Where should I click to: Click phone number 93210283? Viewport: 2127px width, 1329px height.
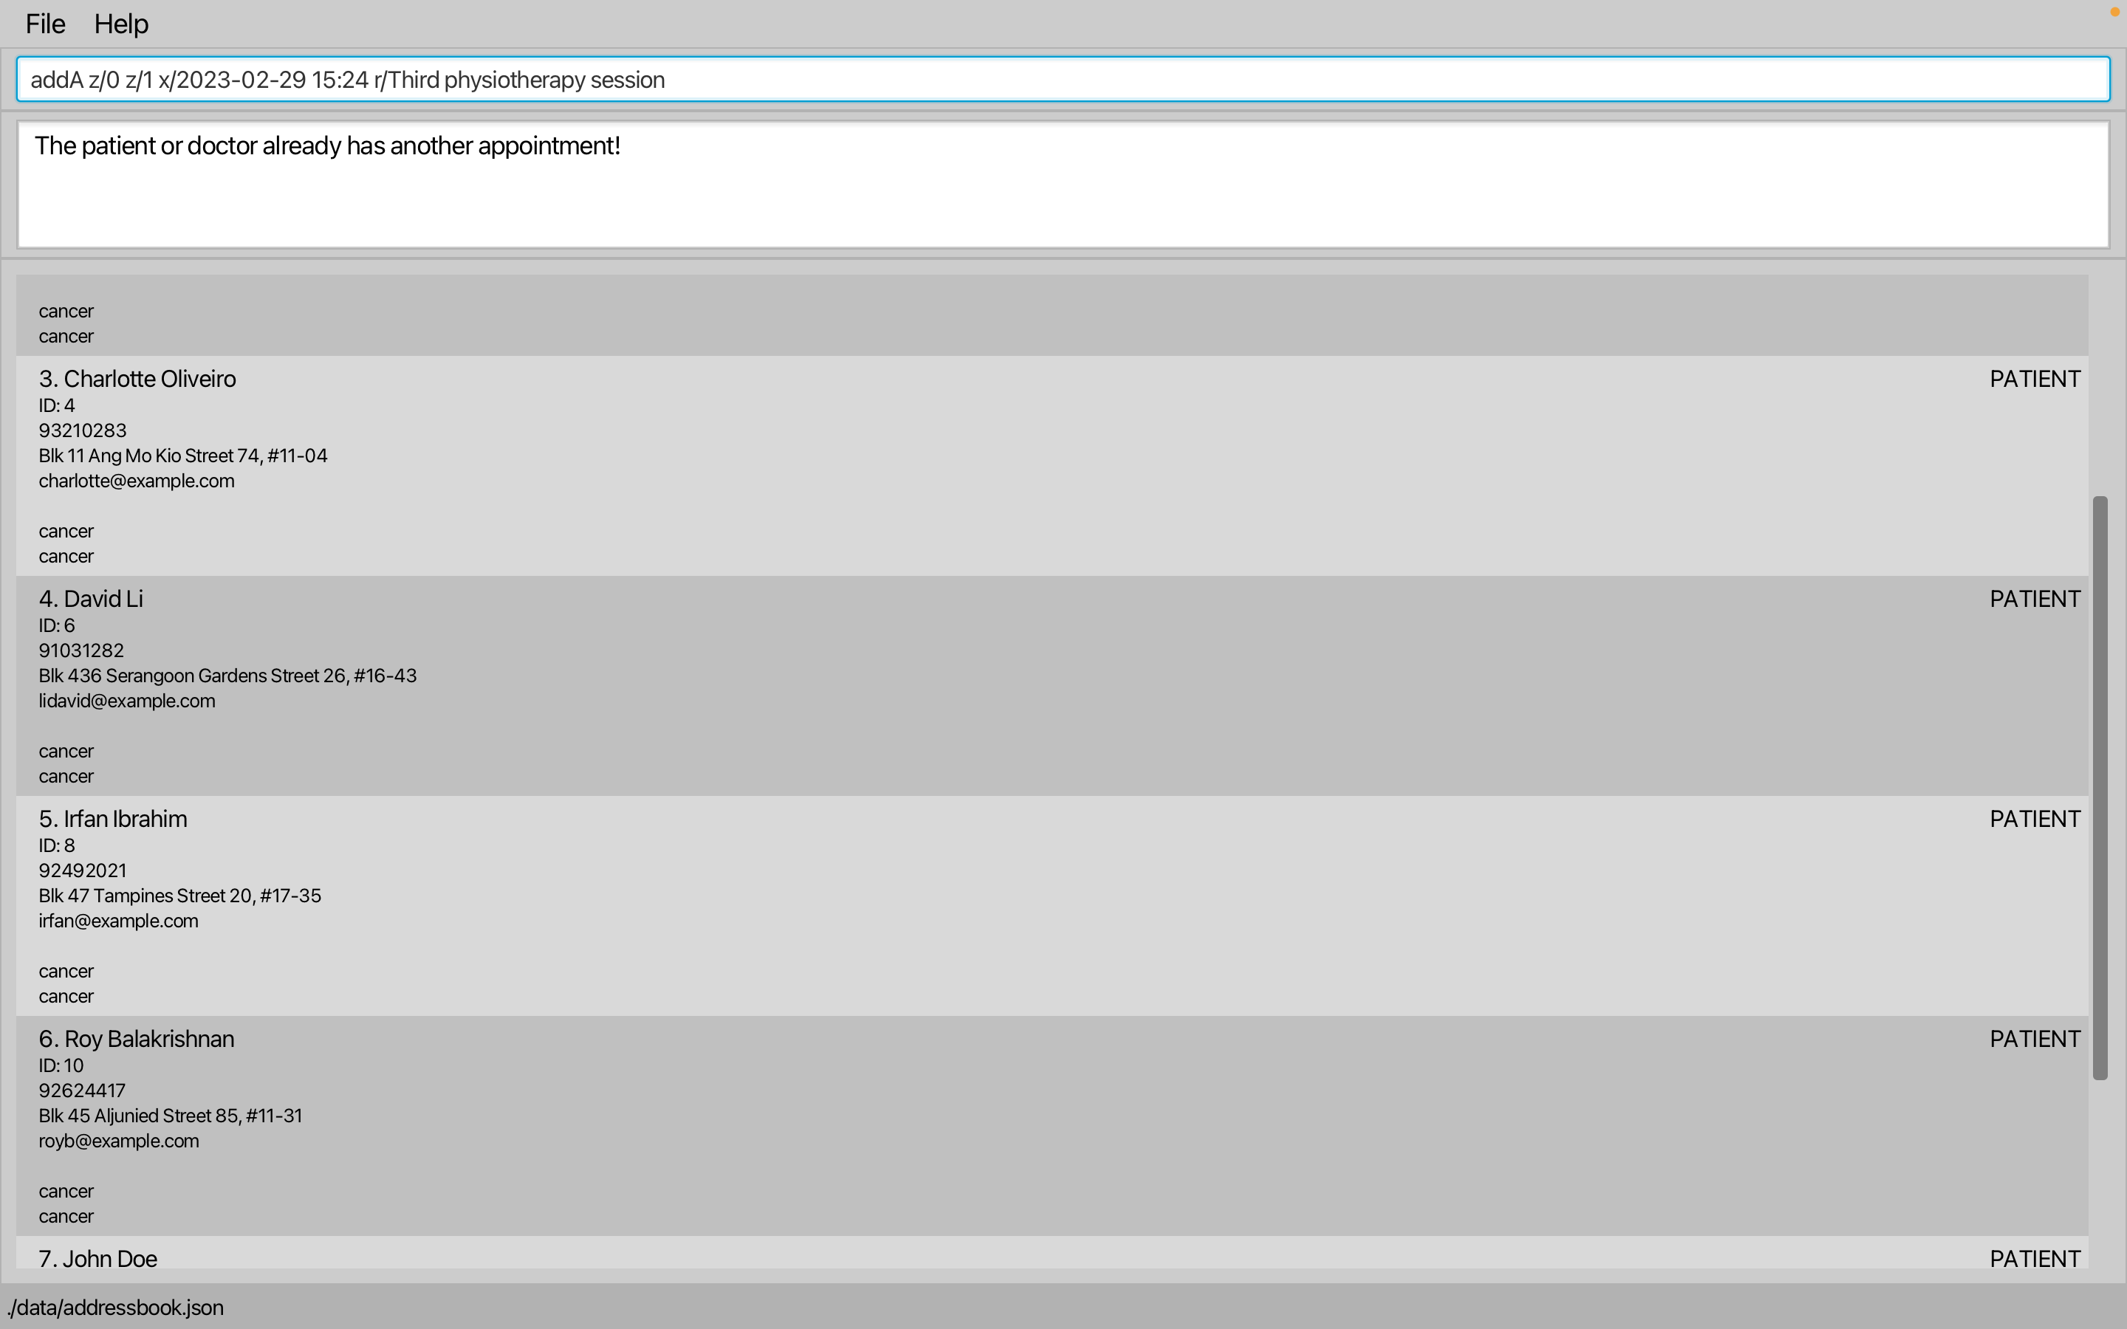point(83,430)
